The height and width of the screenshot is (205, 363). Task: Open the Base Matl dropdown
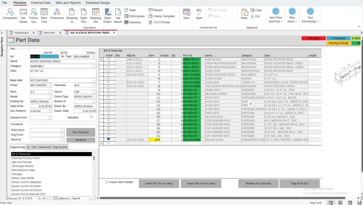(x=94, y=80)
